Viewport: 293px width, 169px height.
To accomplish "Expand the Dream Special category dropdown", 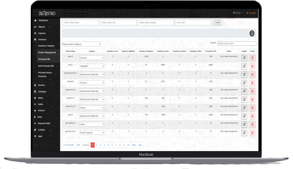I will 92,133.
